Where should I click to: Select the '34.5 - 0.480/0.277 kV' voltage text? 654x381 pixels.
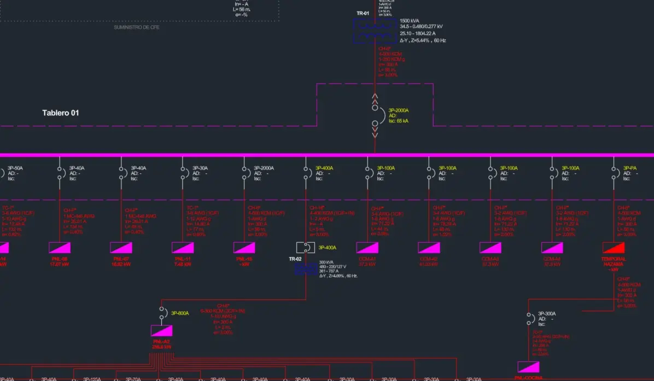(x=421, y=27)
